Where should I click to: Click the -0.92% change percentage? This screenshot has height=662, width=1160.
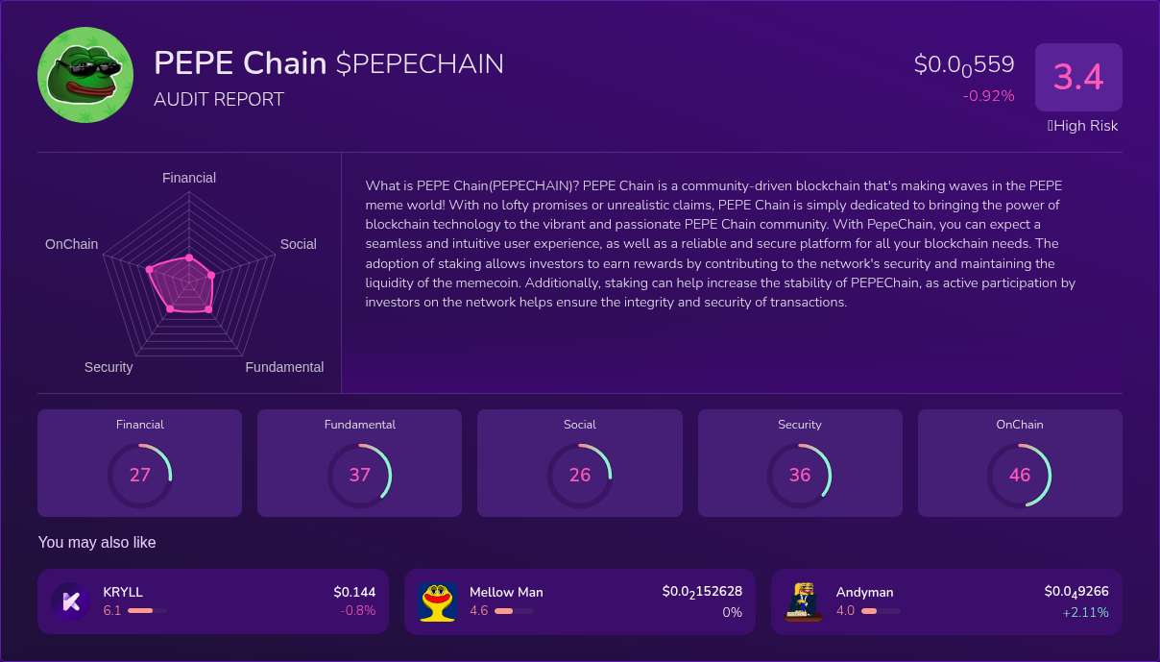989,96
